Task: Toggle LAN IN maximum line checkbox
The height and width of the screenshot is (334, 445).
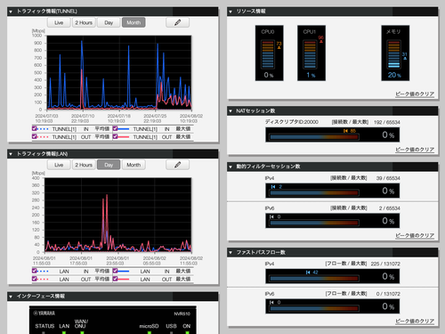Action: click(x=115, y=271)
